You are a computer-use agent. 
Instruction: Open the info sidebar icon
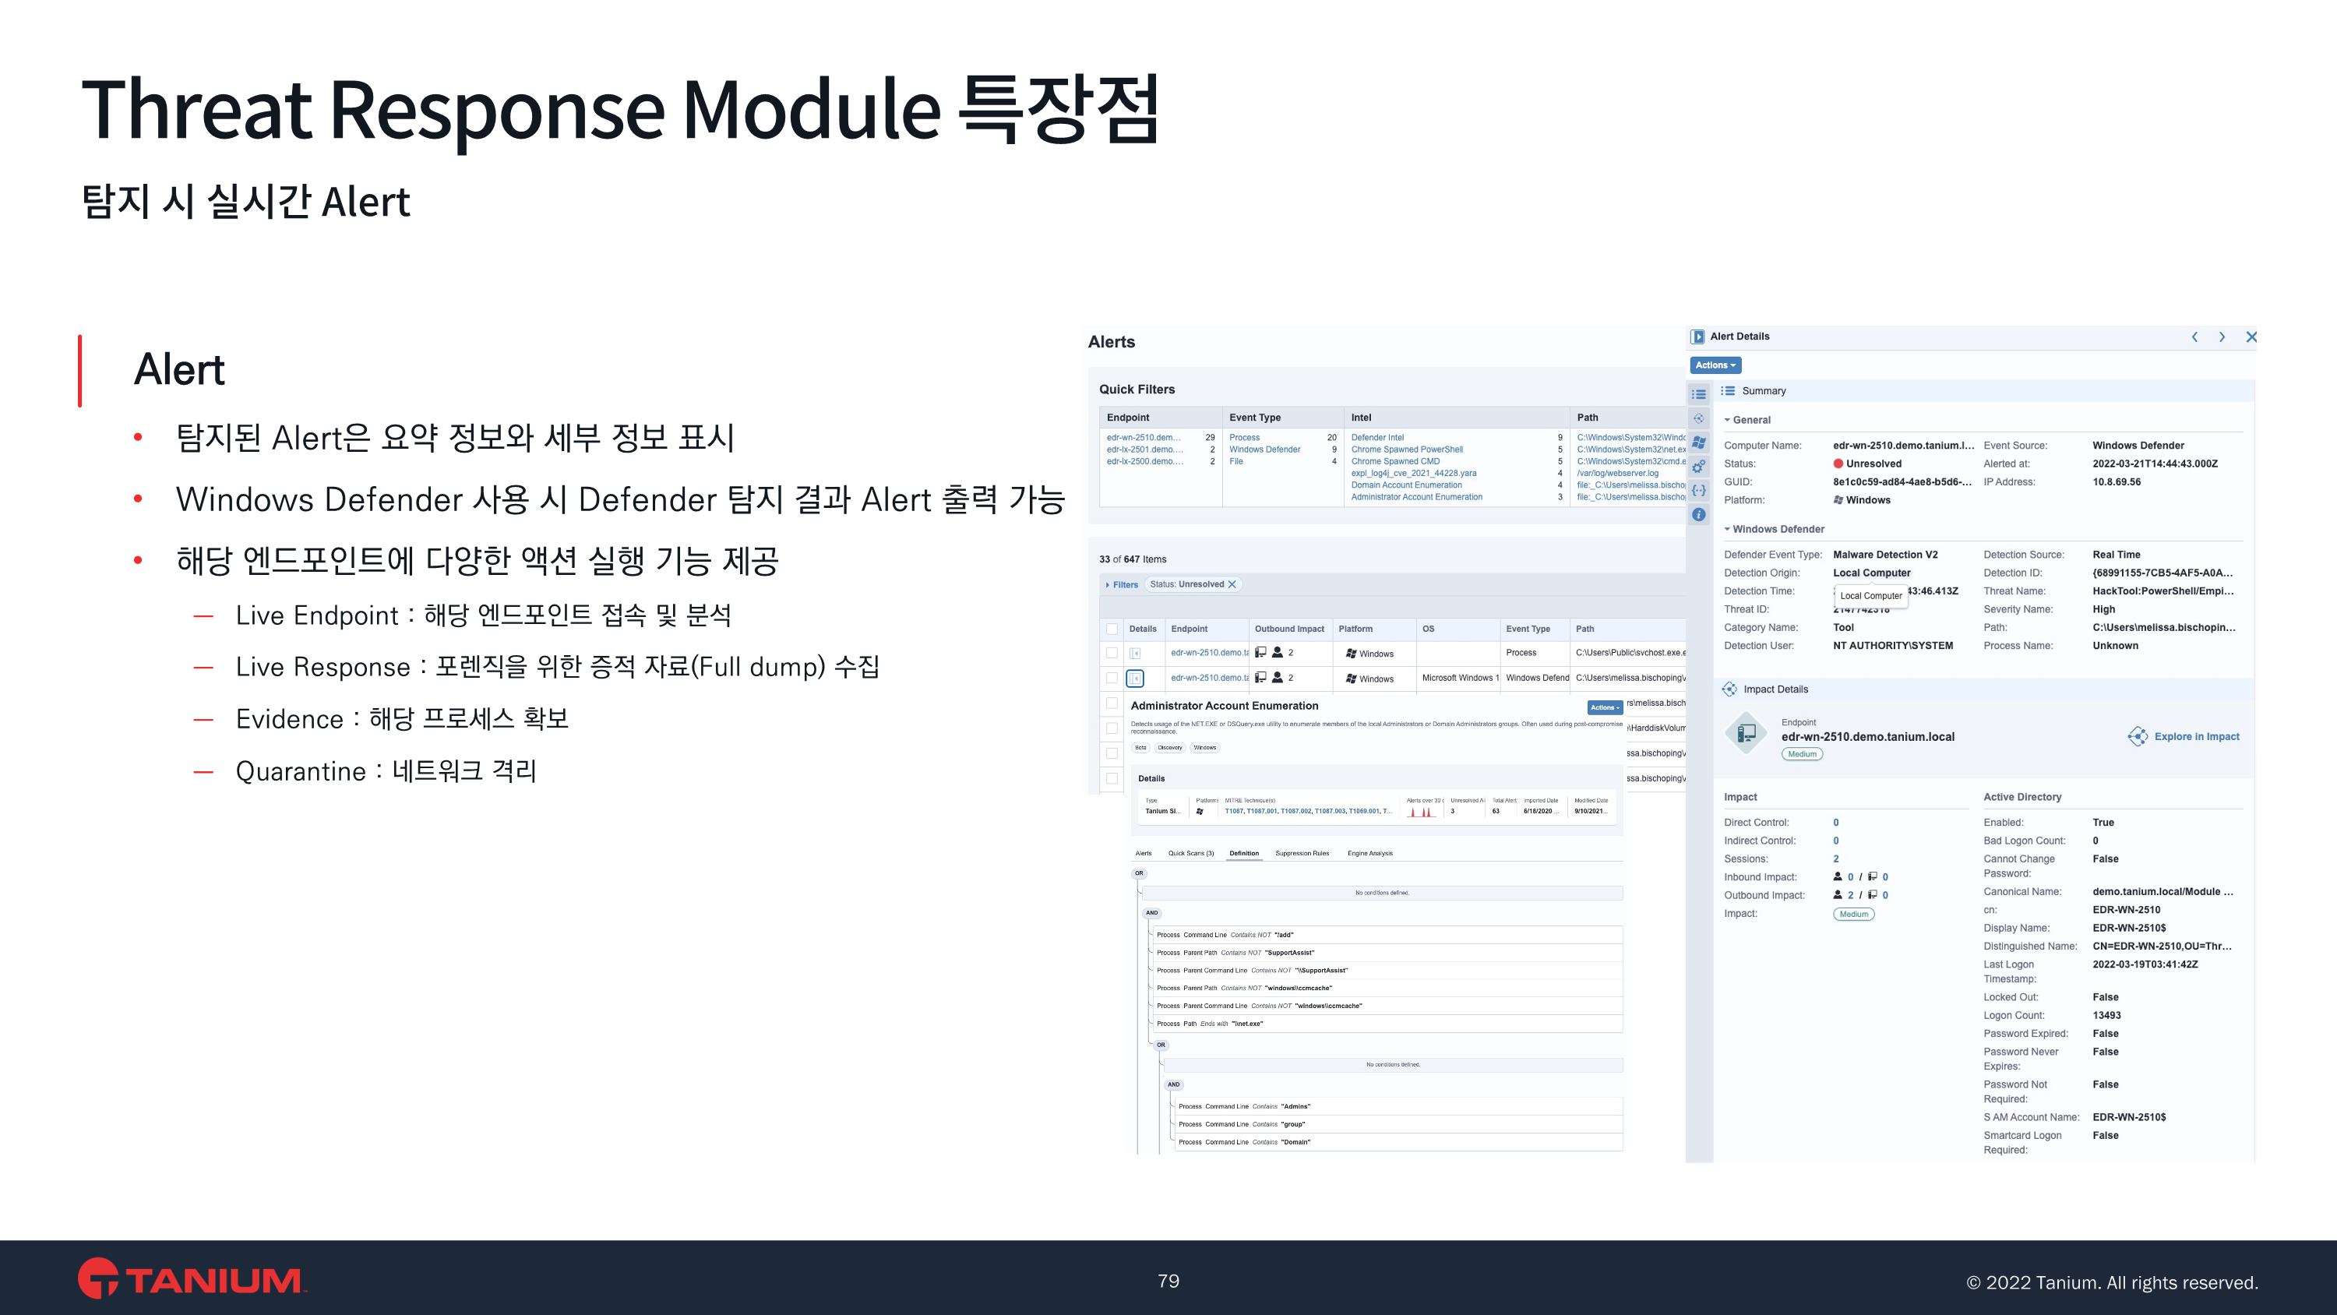click(x=1699, y=515)
